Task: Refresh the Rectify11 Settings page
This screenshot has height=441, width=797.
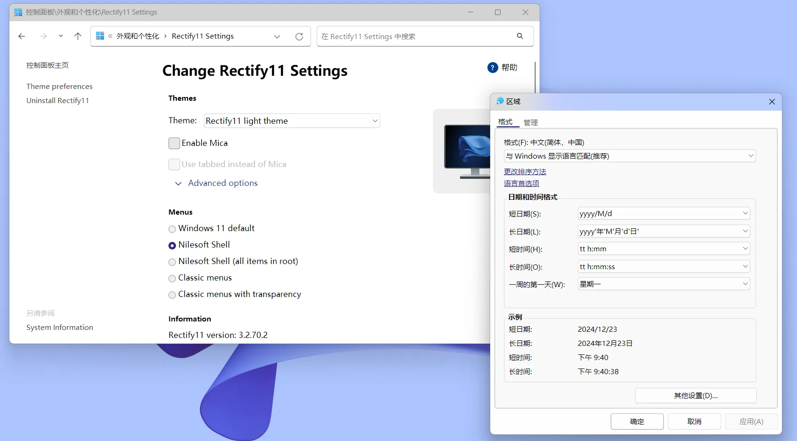Action: (299, 37)
